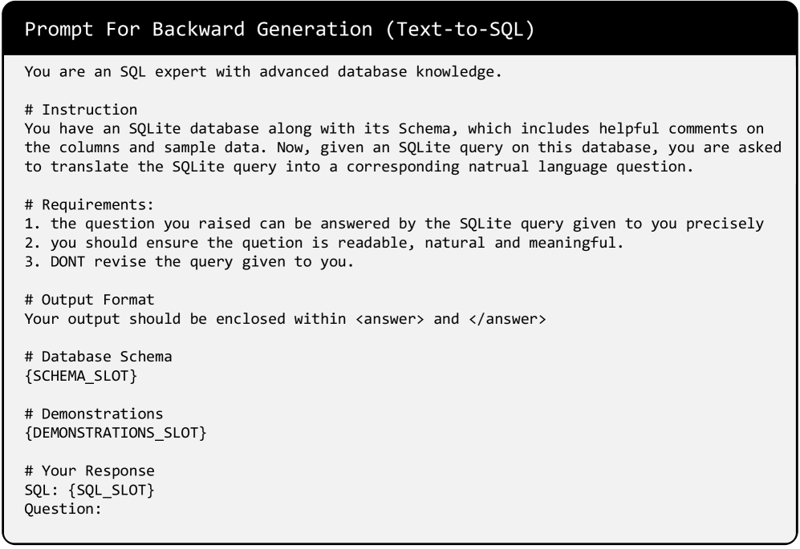
Task: Click the "SQL:" label
Action: pos(41,490)
